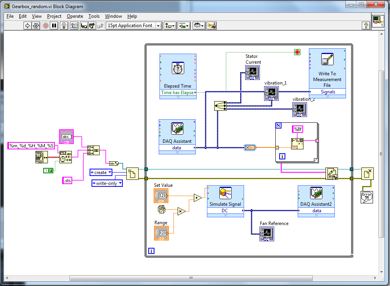Click the VI icon pane at top right
The width and height of the screenshot is (390, 286).
(x=378, y=21)
